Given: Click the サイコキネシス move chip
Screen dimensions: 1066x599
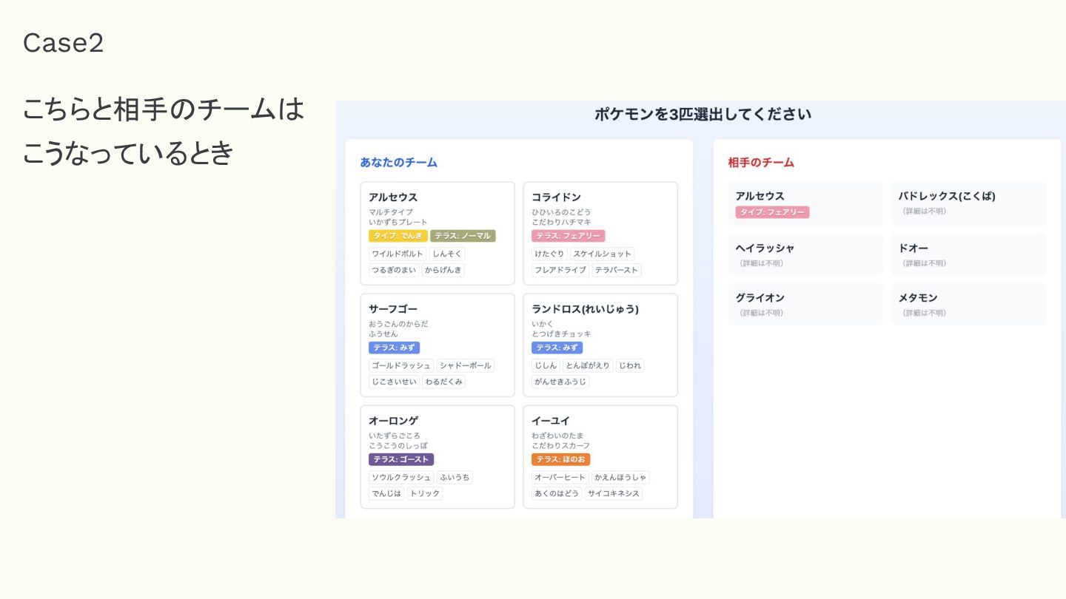Looking at the screenshot, I should pyautogui.click(x=614, y=493).
